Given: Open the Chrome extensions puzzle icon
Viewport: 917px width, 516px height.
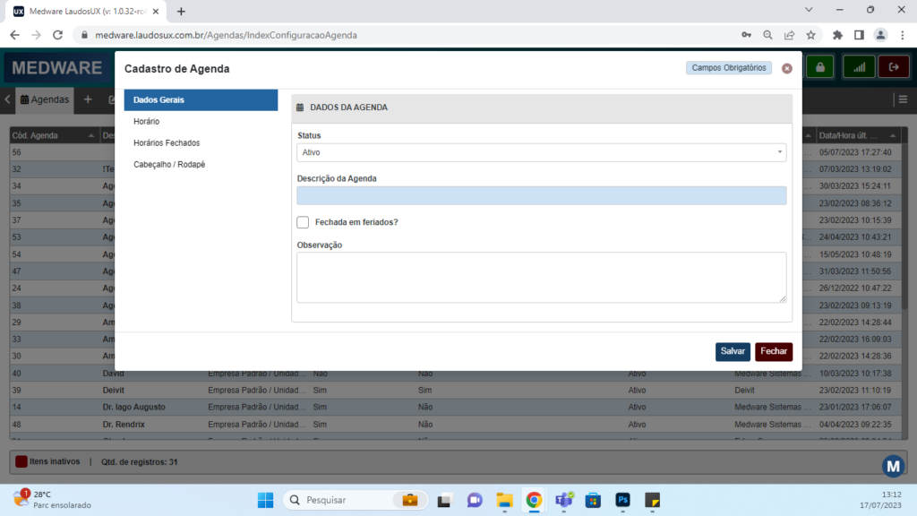Looking at the screenshot, I should 837,35.
